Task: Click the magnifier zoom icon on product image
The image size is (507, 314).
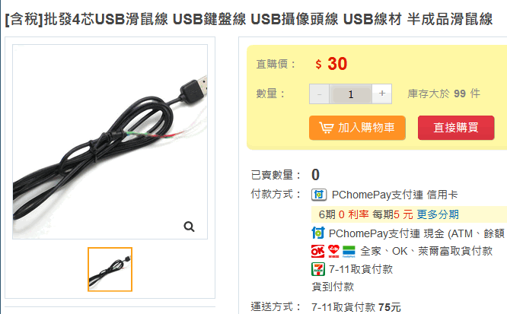Action: (189, 227)
